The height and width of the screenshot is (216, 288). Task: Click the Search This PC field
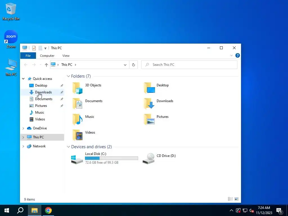pos(189,65)
